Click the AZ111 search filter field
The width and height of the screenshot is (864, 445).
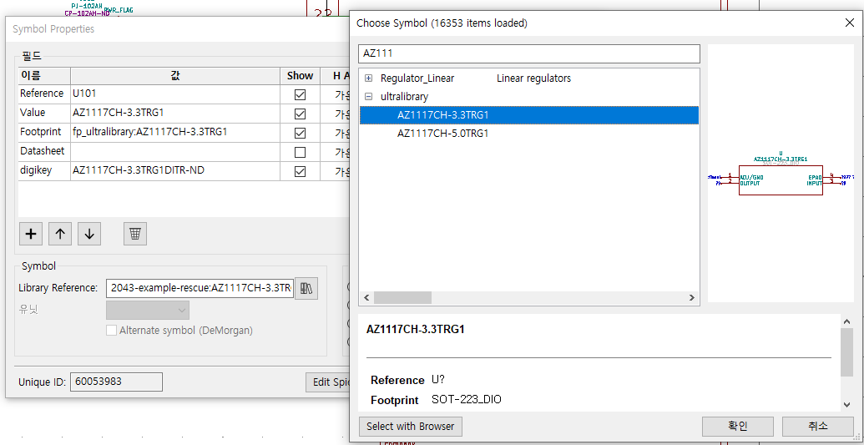click(x=529, y=53)
